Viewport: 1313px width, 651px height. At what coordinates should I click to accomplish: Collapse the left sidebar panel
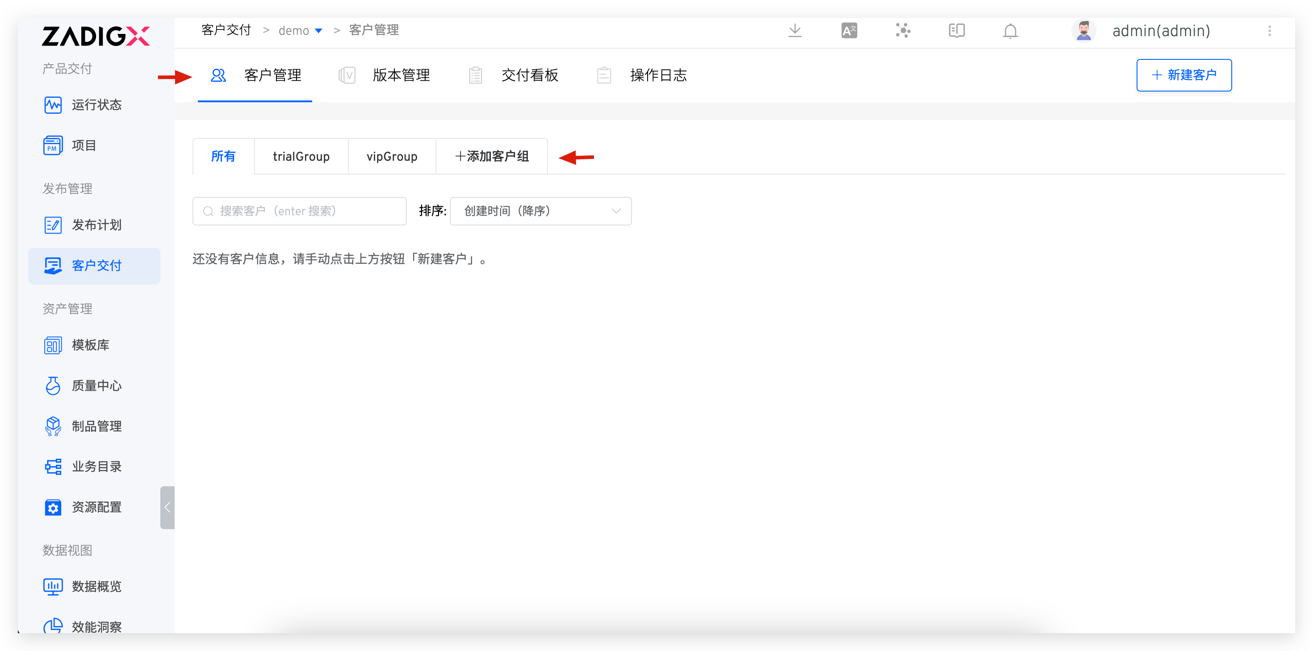point(167,507)
